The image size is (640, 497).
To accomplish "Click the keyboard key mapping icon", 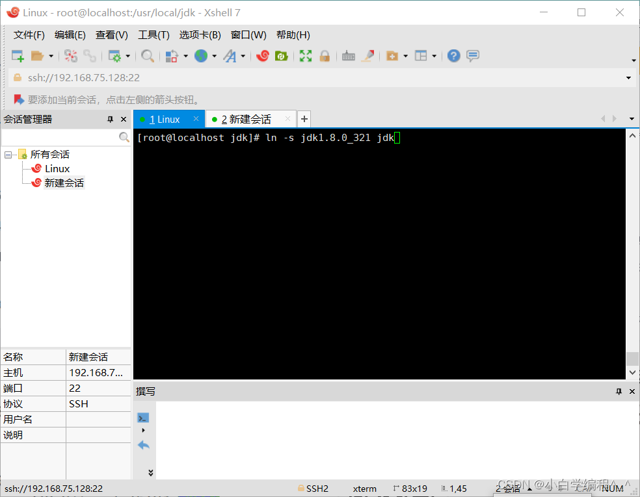I will (348, 56).
